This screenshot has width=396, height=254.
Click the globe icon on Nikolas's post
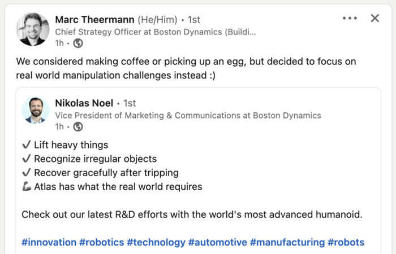point(78,127)
